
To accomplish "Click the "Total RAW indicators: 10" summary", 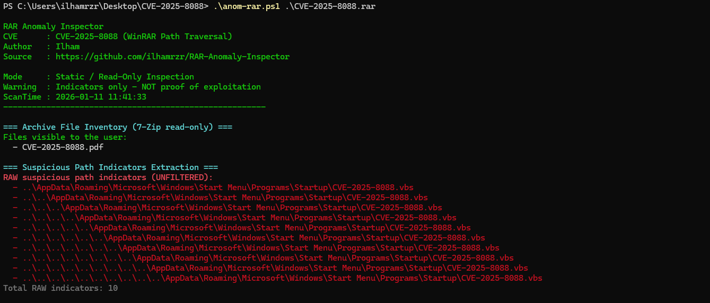I will [60, 288].
